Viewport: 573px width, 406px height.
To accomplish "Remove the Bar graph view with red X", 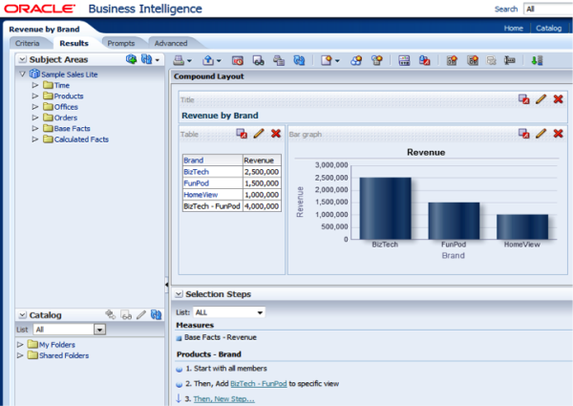I will pos(558,134).
